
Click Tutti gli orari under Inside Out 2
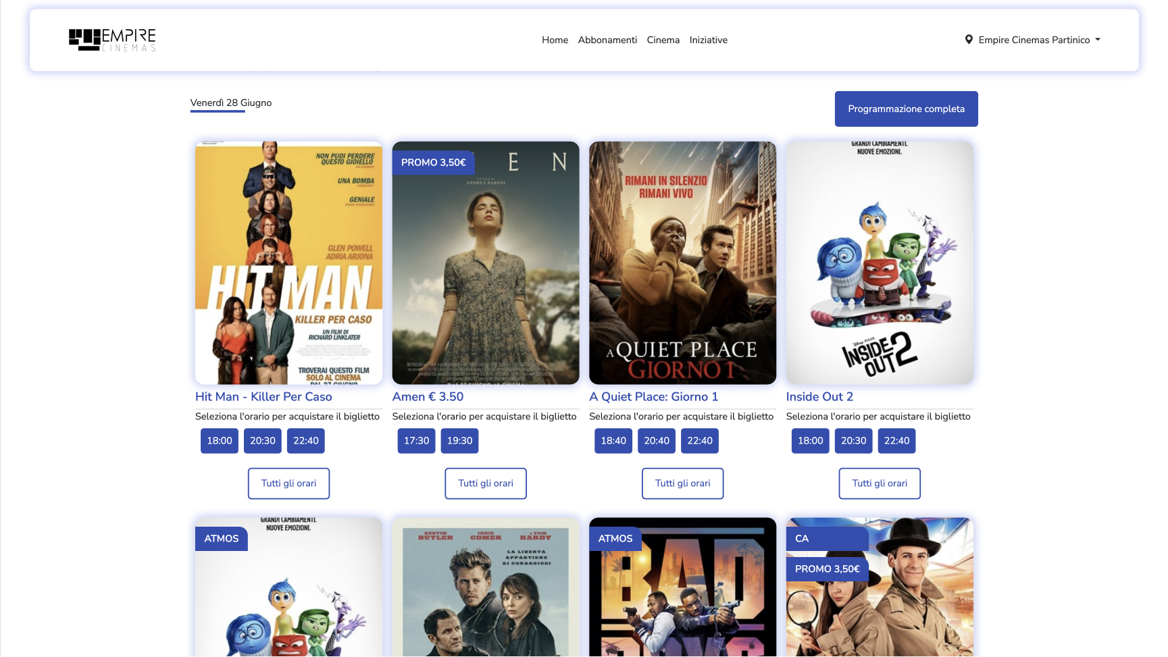880,483
